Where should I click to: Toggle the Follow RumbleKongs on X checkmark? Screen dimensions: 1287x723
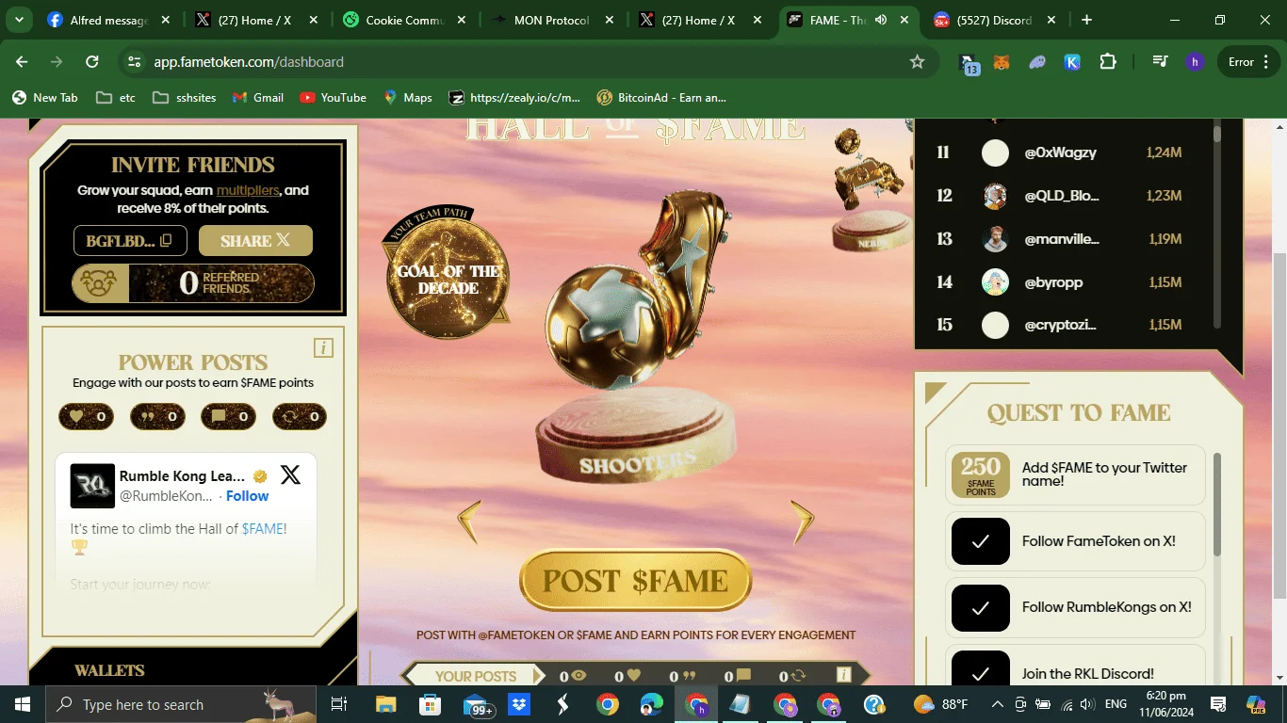[x=980, y=607]
